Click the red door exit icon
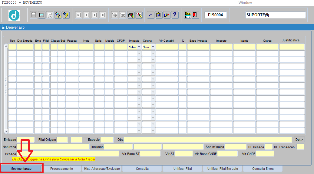Image resolution: width=314 pixels, height=174 pixels. (195, 15)
